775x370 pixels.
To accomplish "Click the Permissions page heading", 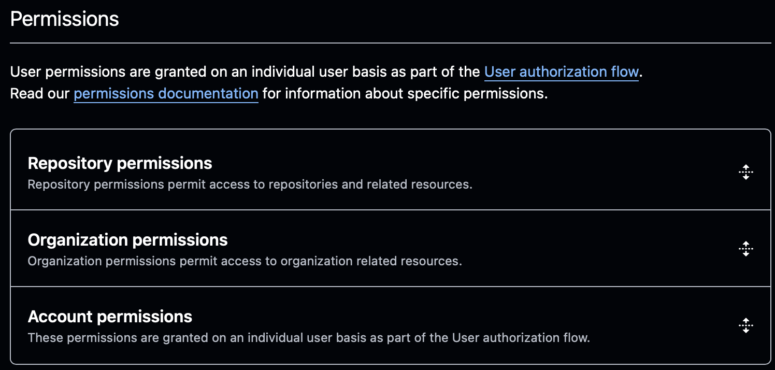I will [64, 19].
